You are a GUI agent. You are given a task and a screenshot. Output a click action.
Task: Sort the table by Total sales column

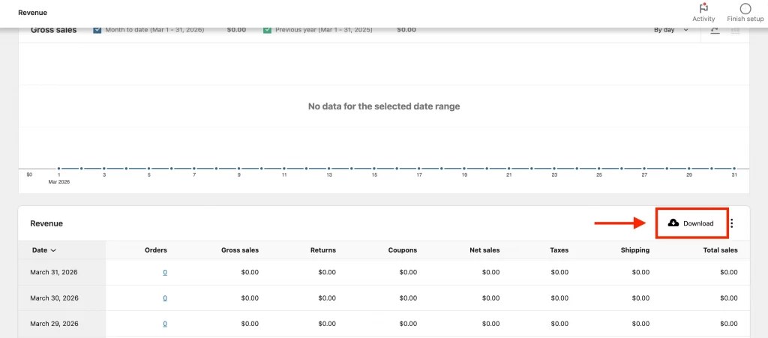pyautogui.click(x=719, y=250)
